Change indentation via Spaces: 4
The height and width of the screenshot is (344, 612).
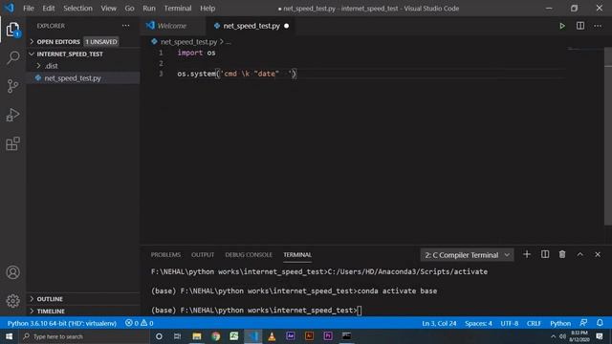[x=478, y=323]
